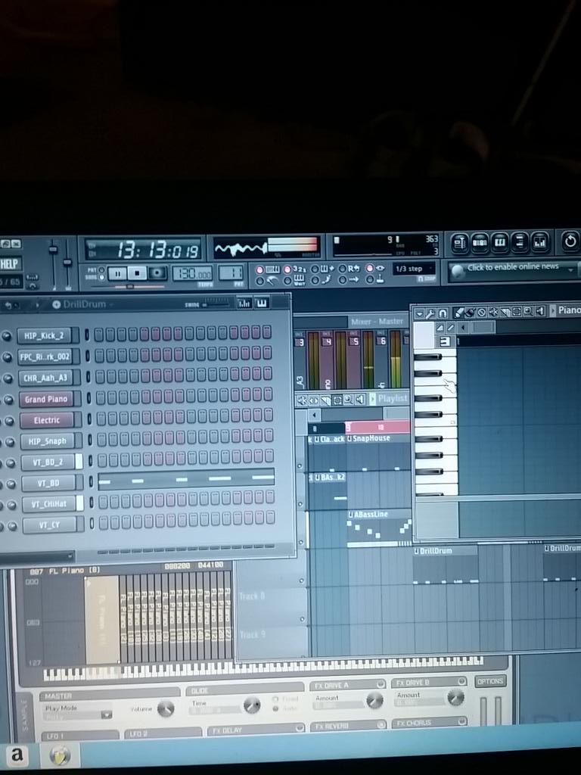Select the Delete tool in Piano roll
The image size is (581, 775).
click(x=482, y=313)
